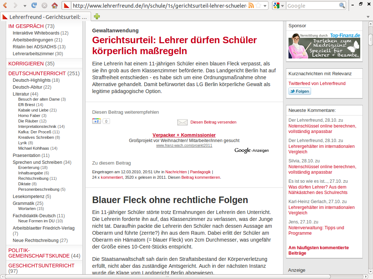Image resolution: width=373 pixels, height=279 pixels.
Task: Open the IM GESPRÄCH category
Action: [x=26, y=26]
